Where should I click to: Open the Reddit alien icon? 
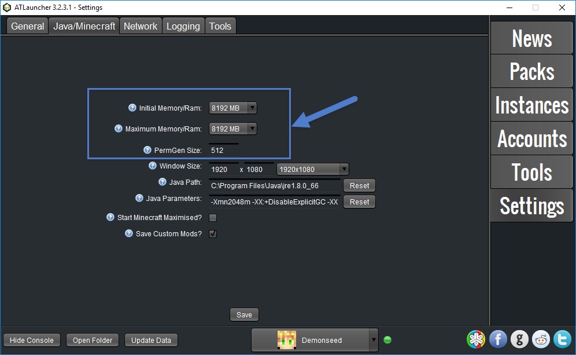coord(541,340)
